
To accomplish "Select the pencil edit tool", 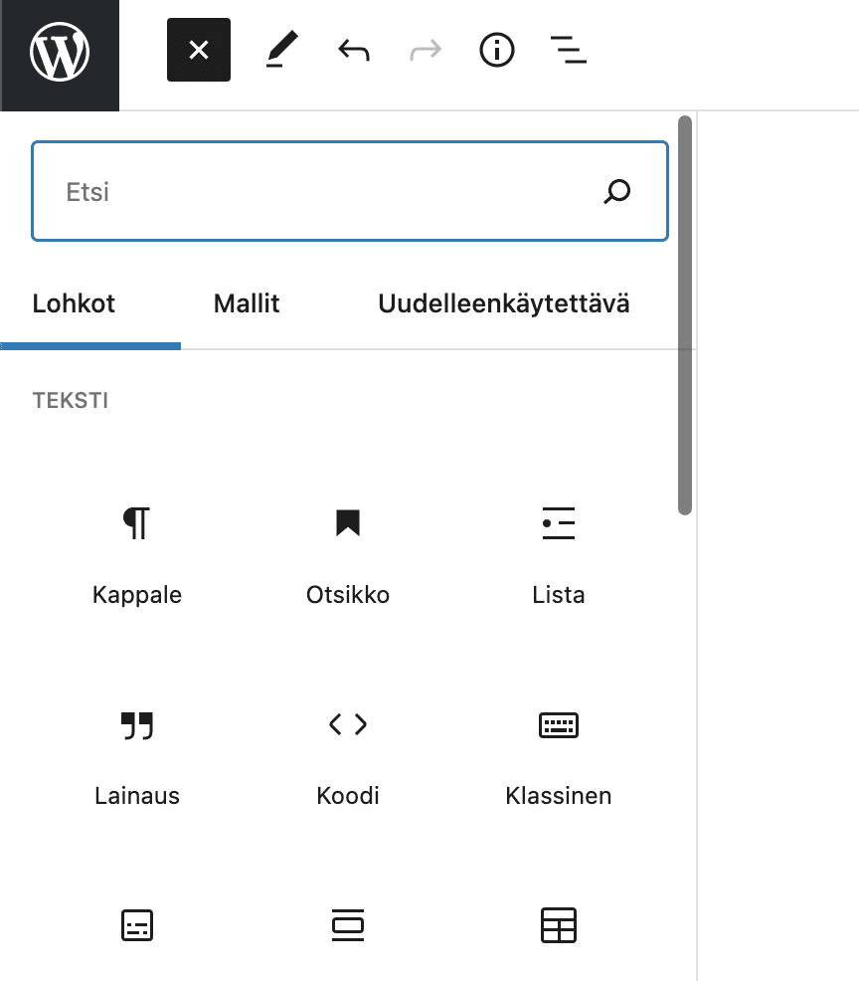I will click(x=281, y=50).
